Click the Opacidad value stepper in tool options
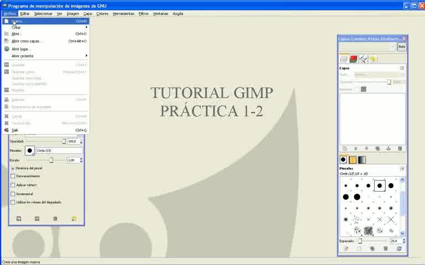 click(81, 141)
